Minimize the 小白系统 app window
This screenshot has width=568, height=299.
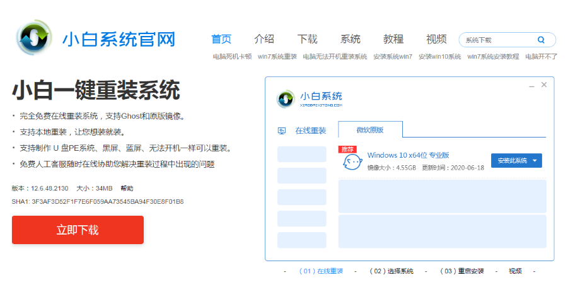(x=531, y=85)
